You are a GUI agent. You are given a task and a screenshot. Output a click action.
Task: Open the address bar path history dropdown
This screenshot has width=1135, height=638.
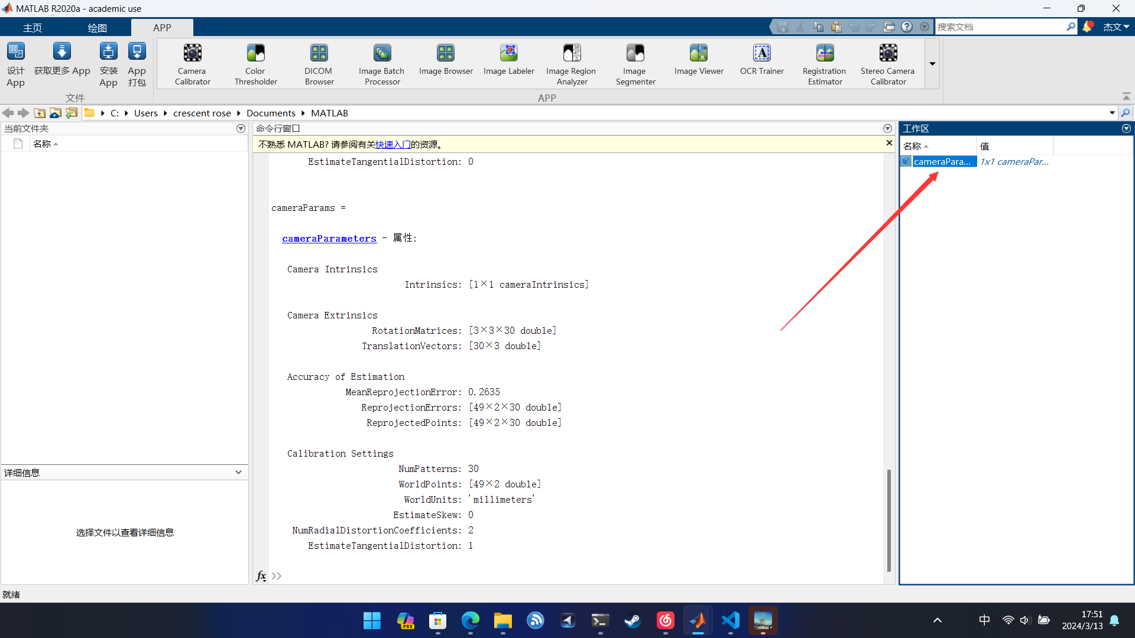pos(1112,113)
